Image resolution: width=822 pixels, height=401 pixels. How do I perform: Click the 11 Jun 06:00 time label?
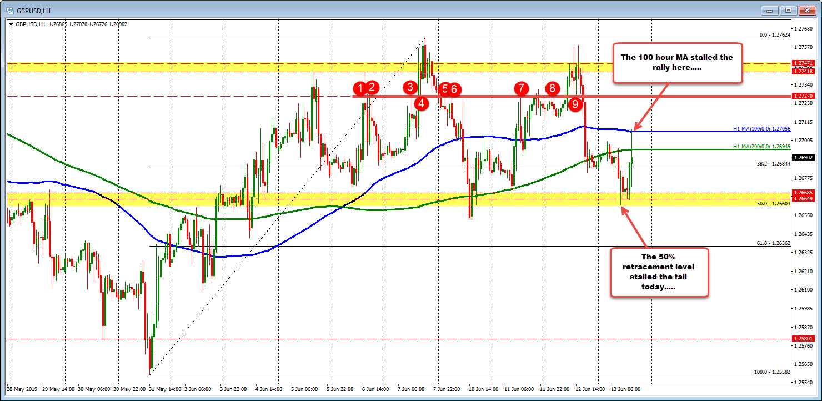tap(520, 390)
